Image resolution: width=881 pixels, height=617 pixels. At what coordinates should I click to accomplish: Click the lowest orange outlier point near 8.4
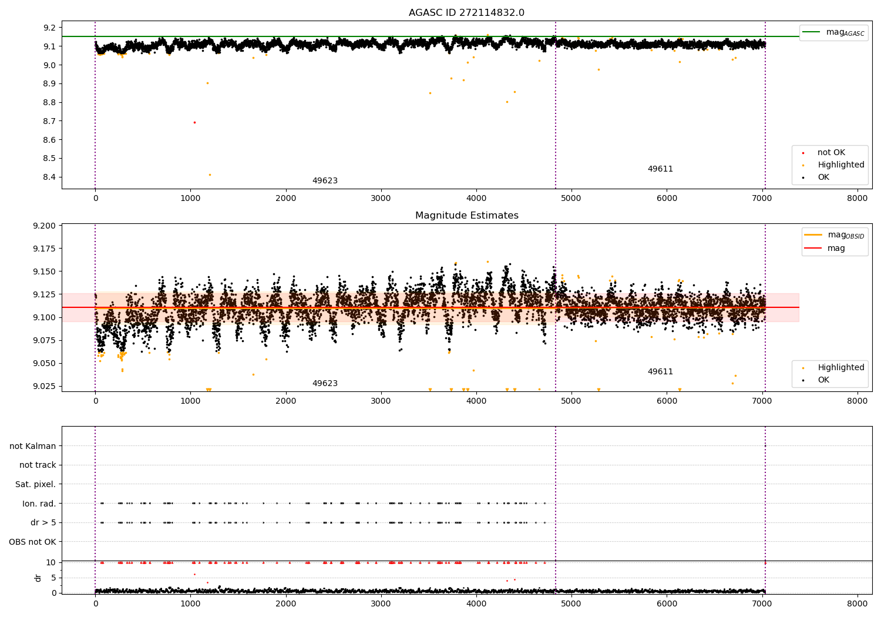[x=210, y=175]
